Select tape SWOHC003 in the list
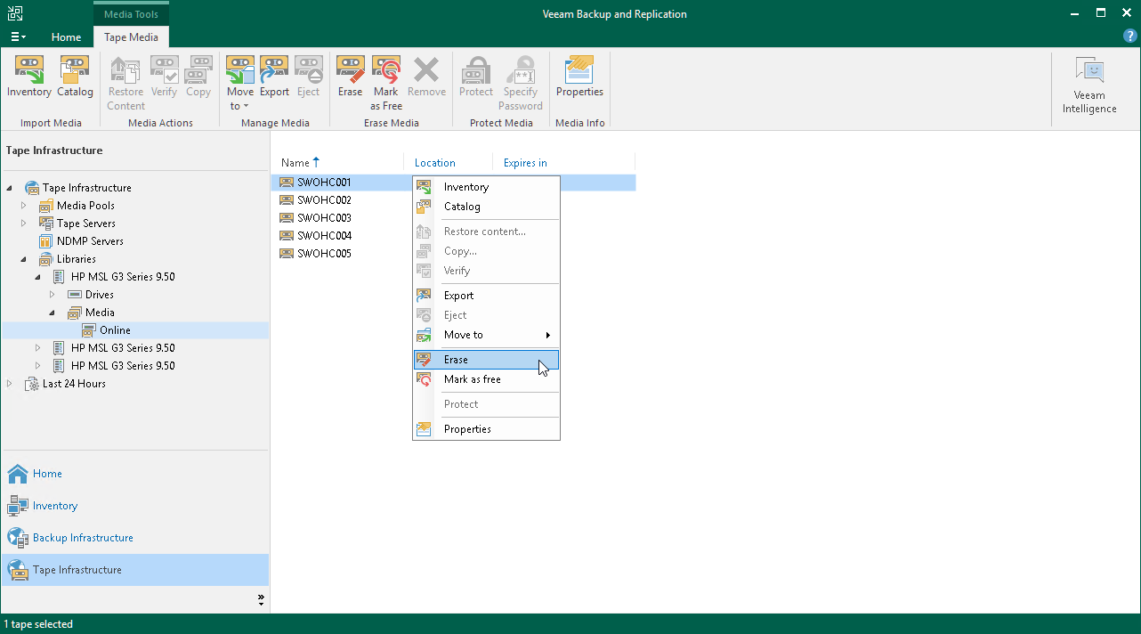Viewport: 1141px width, 634px height. point(324,218)
